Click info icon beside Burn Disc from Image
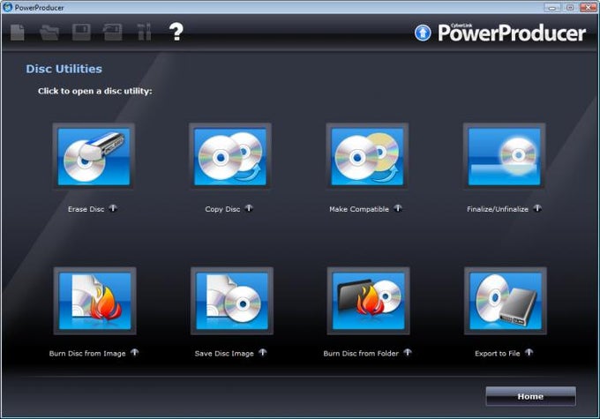The image size is (600, 419). click(x=135, y=353)
